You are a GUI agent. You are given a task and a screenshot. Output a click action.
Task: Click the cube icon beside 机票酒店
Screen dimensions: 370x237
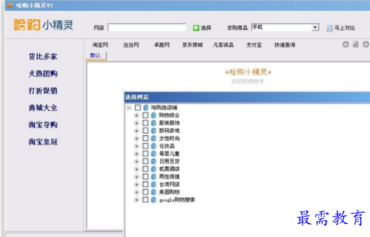(x=154, y=169)
